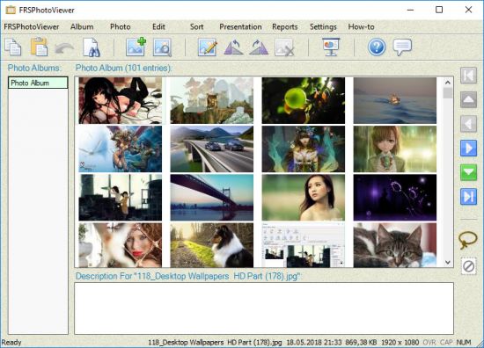The height and width of the screenshot is (348, 484).
Task: Click the Undo arrow icon
Action: 64,48
